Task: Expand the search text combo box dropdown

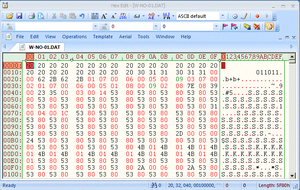Action: (94, 27)
